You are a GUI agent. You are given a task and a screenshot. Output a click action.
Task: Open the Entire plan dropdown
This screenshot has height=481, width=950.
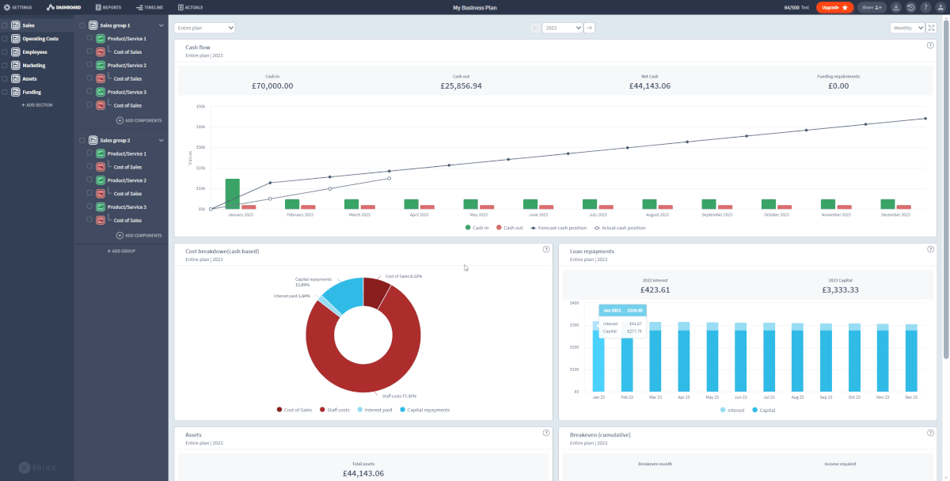coord(204,27)
